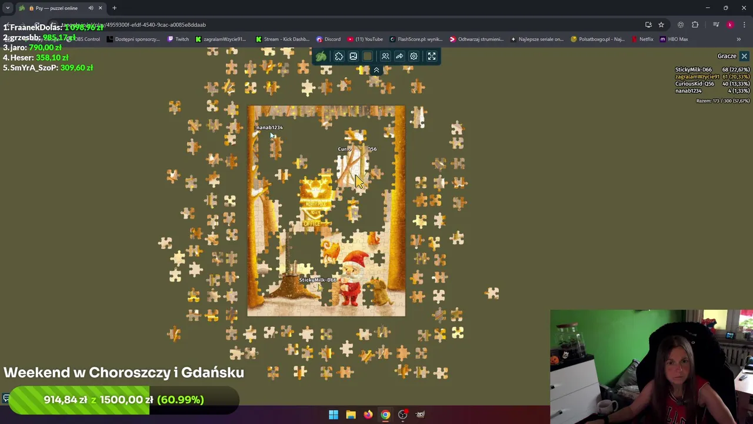Open the Chrome profile avatar K
The width and height of the screenshot is (753, 424).
pos(730,25)
